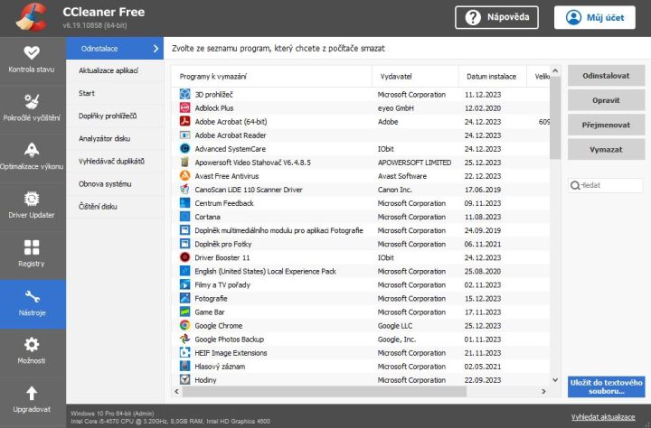Viewport: 651px width, 428px height.
Task: Open Vyhledávač duplikátů section
Action: [x=115, y=162]
